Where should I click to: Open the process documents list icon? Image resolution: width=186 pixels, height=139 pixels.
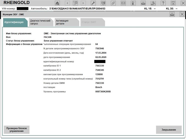pos(75,3)
